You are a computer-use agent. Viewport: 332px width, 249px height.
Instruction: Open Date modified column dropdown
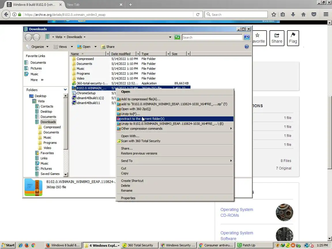click(x=138, y=54)
